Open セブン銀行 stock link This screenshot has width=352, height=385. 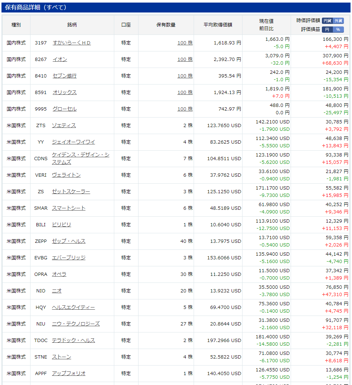click(x=65, y=76)
